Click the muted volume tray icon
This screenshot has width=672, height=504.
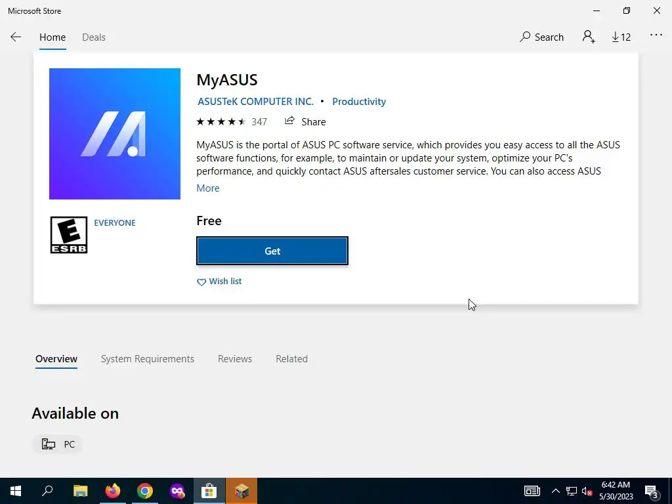coord(587,491)
